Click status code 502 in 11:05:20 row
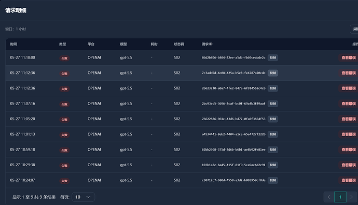This screenshot has height=205, width=358. (x=177, y=119)
